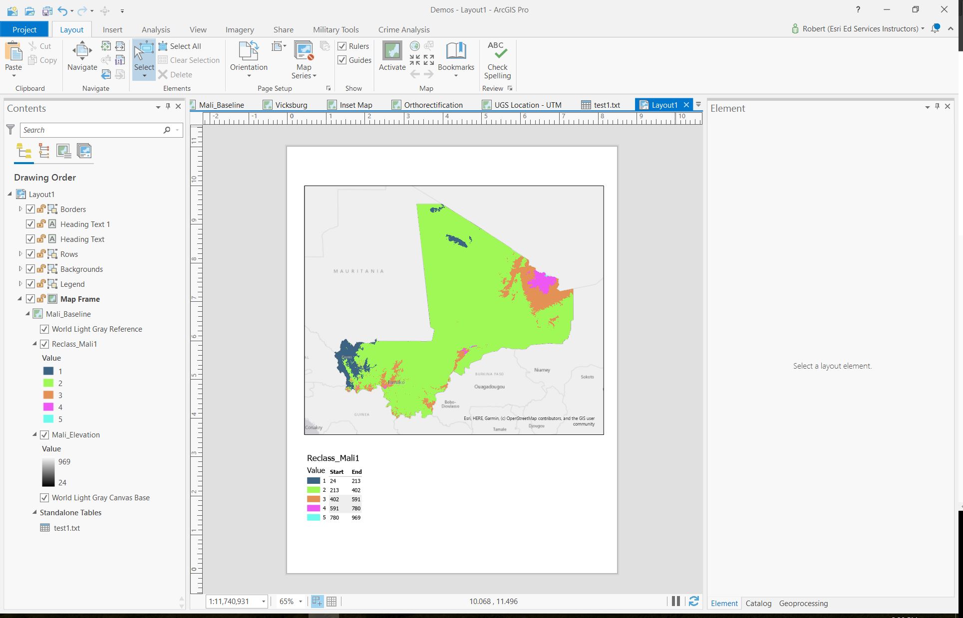The height and width of the screenshot is (618, 963).
Task: Open the Catalog pane tab
Action: [x=758, y=604]
